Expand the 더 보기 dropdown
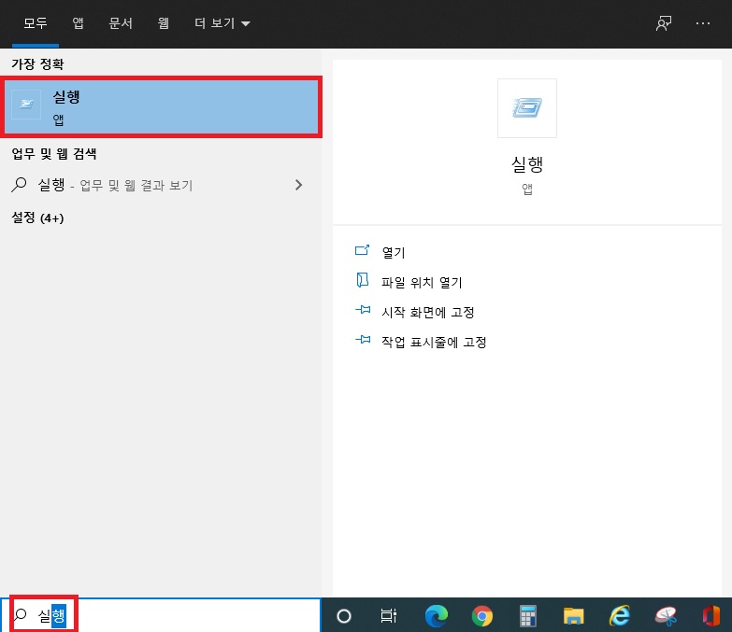732x632 pixels. point(222,23)
